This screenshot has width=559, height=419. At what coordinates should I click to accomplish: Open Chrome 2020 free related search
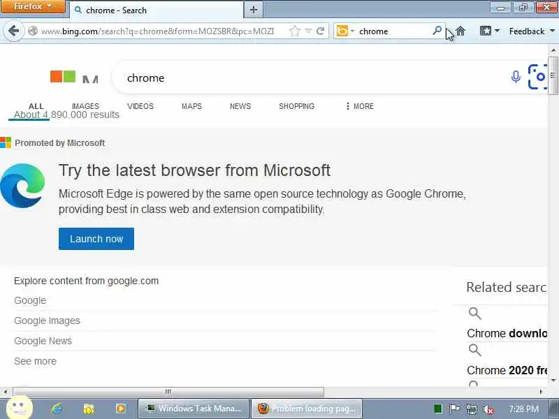click(507, 370)
